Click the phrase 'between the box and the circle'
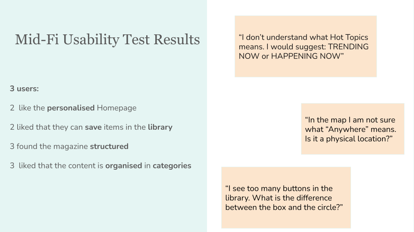 pyautogui.click(x=282, y=207)
